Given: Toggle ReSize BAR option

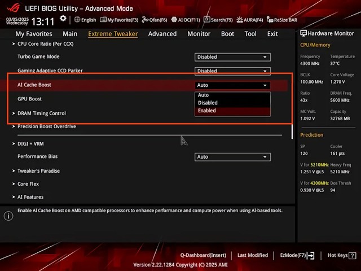Looking at the screenshot, I should [282, 20].
